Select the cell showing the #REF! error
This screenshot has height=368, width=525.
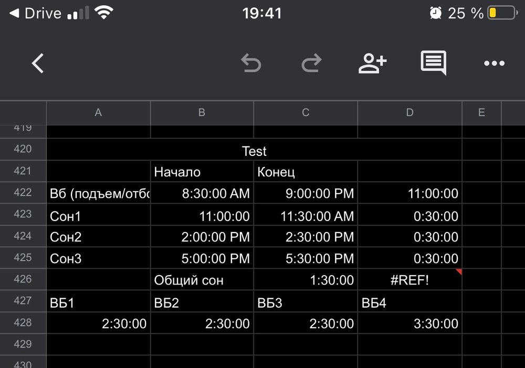(x=409, y=280)
